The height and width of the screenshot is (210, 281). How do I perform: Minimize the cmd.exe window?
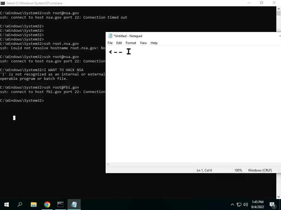tap(249, 3)
